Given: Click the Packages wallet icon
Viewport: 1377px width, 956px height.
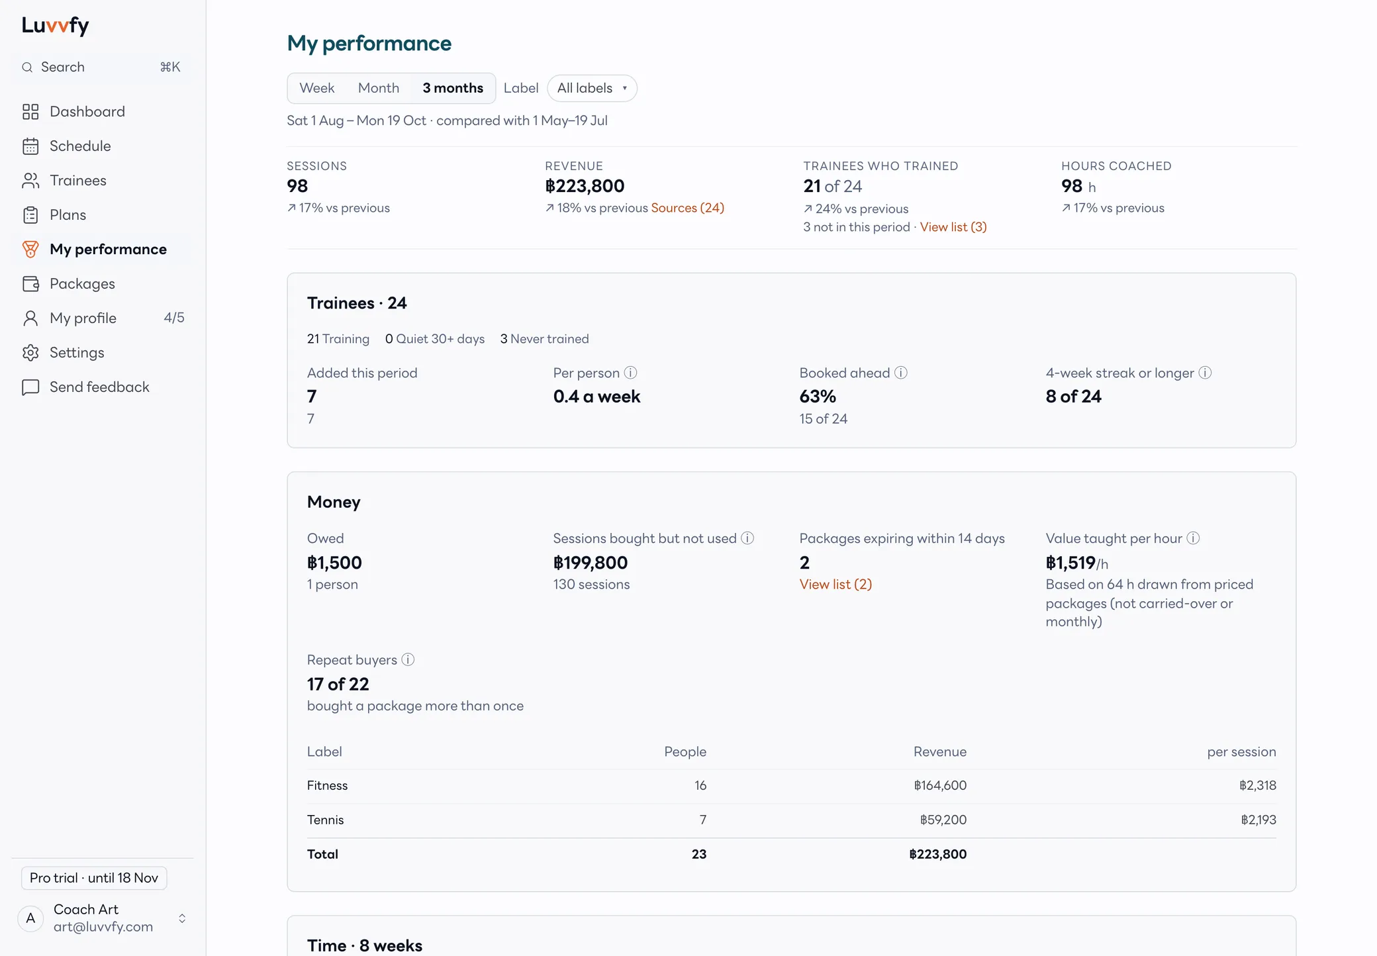Looking at the screenshot, I should (x=30, y=283).
